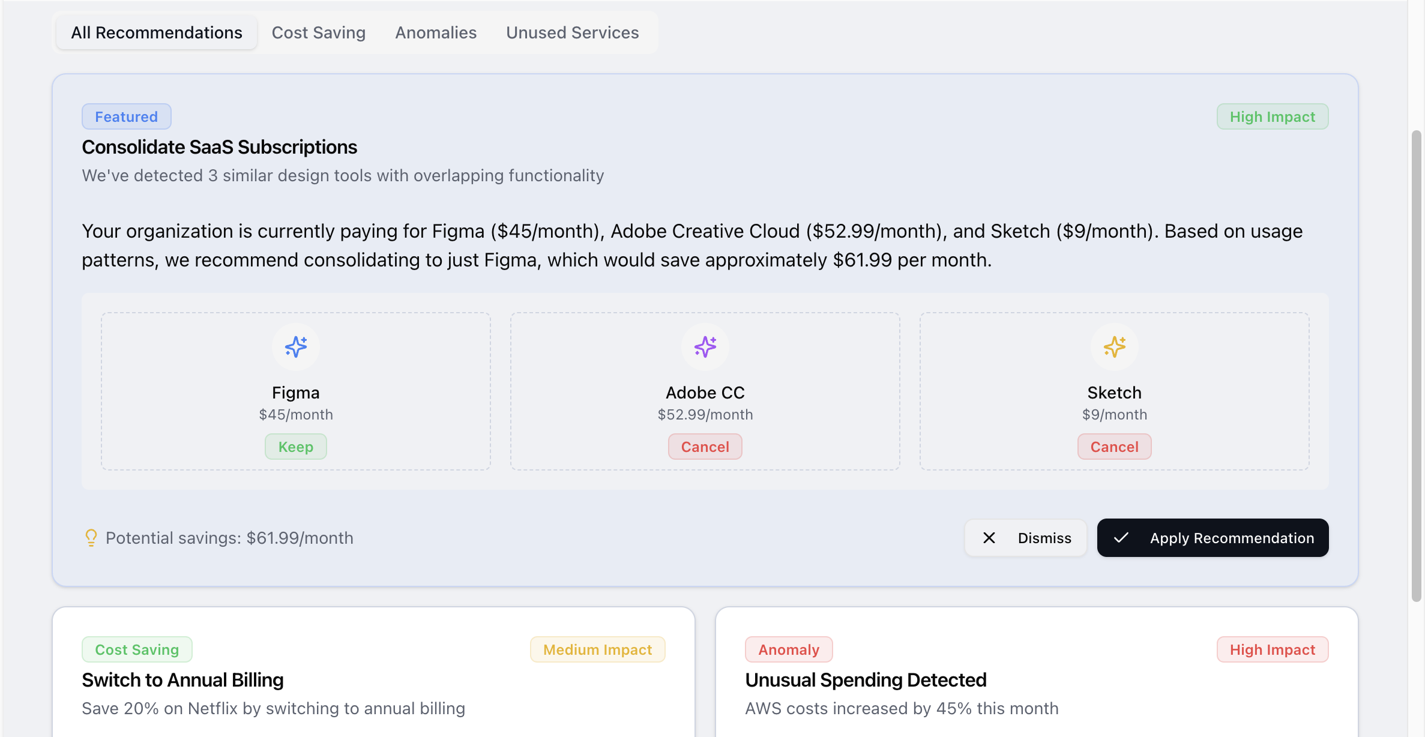Click the Figma sparkle icon
The image size is (1425, 737).
(296, 347)
